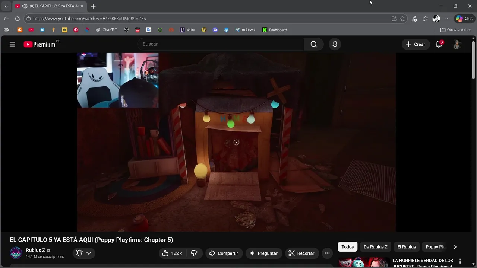Select the Poppy Pla… filter chip
Screen dimensions: 477x268
click(x=435, y=247)
